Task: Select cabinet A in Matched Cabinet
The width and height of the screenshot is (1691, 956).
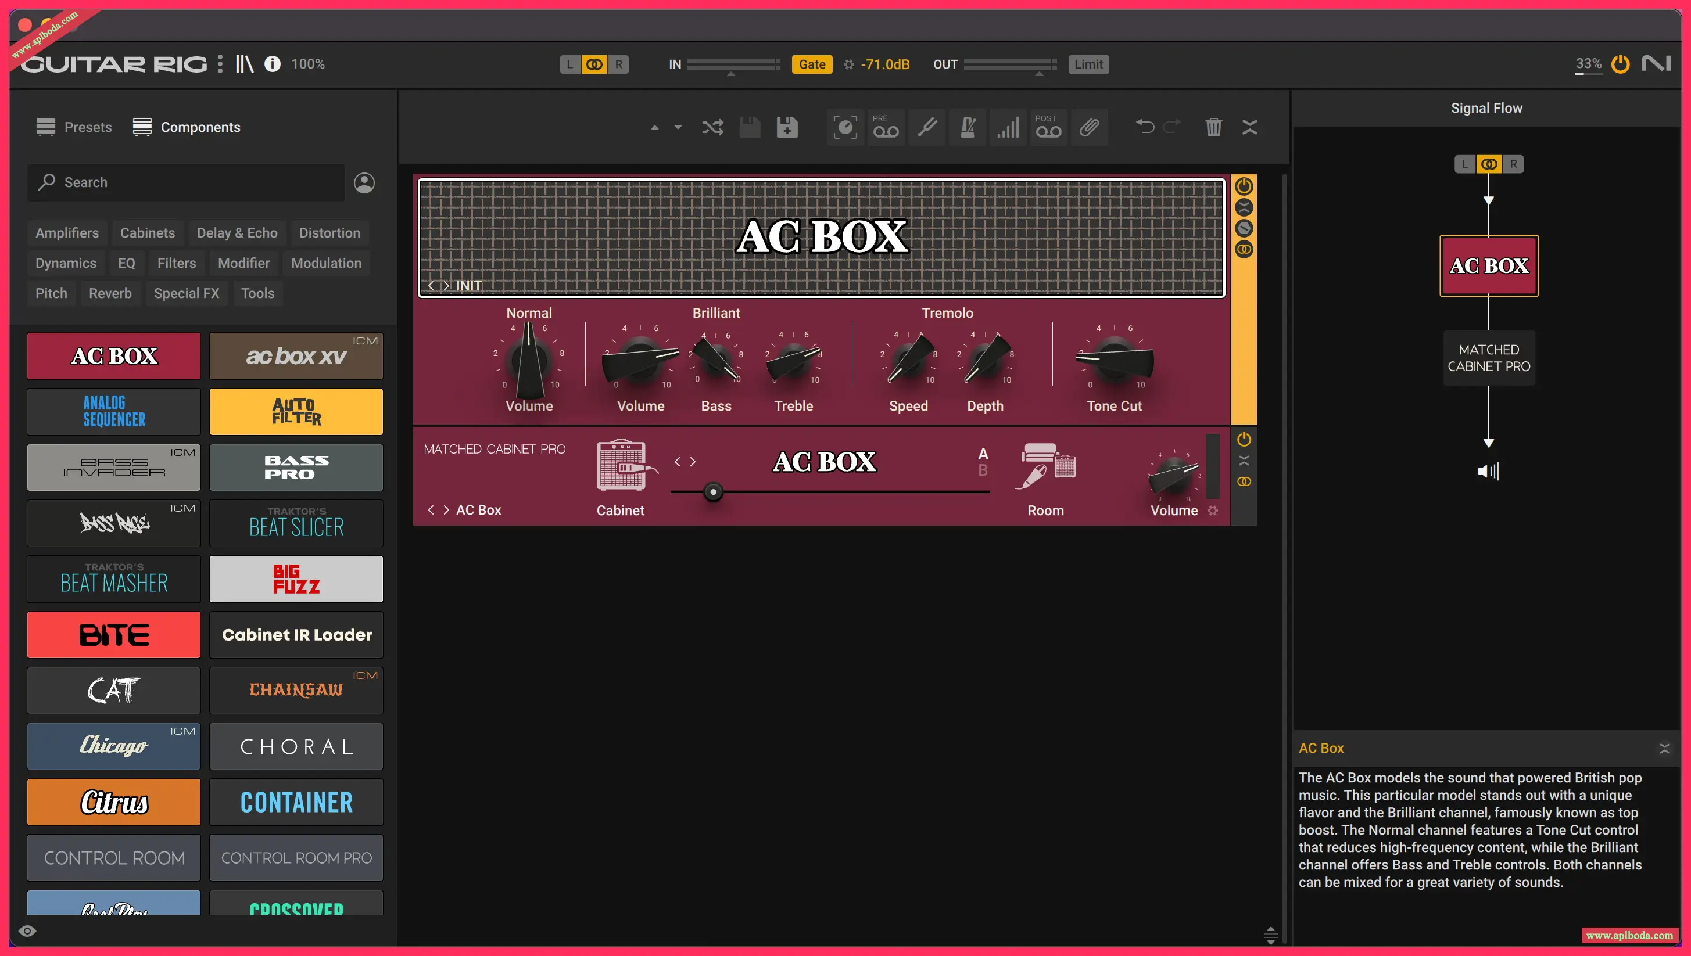Action: coord(983,454)
